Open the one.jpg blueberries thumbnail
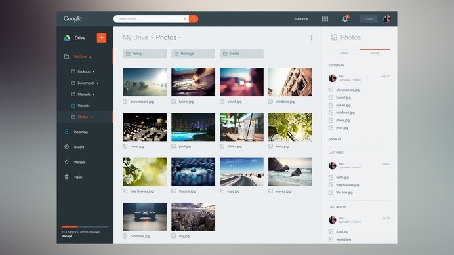Screen dimensions: 454x255 (x=193, y=172)
